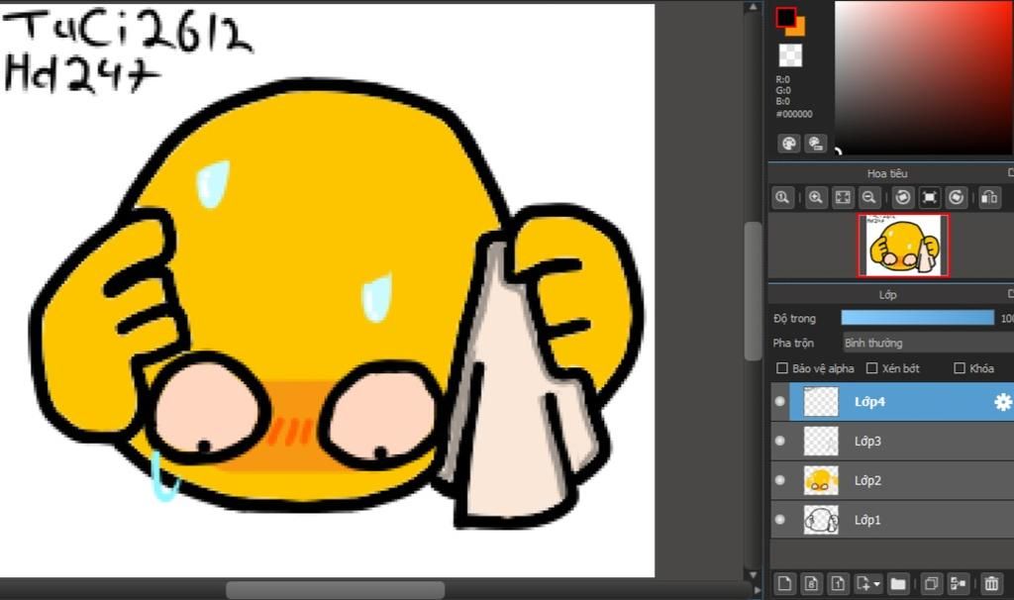Image resolution: width=1014 pixels, height=600 pixels.
Task: Toggle visibility of layer Lớp1
Action: coord(780,519)
